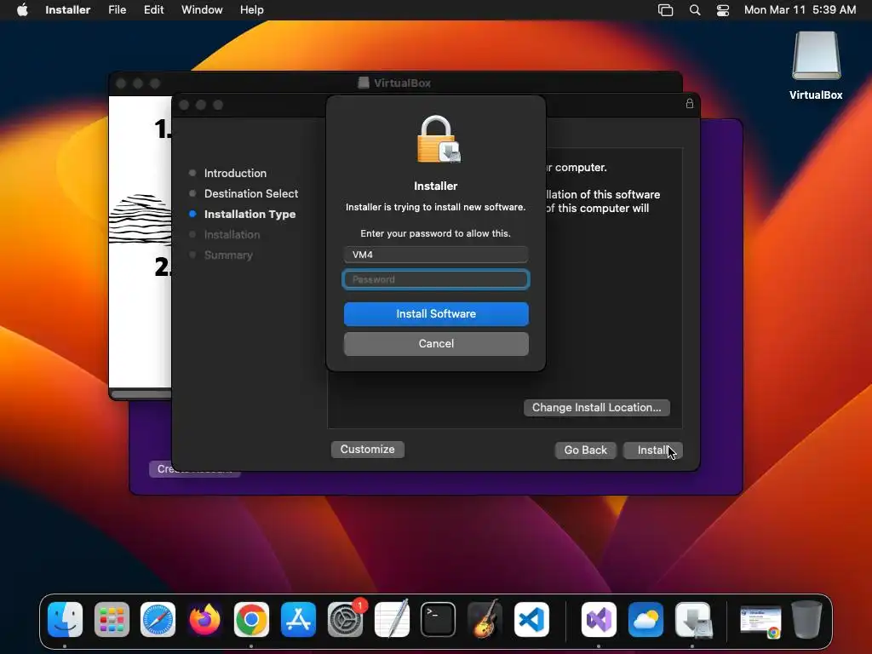Open Firefox from the dock
Viewport: 872px width, 654px height.
point(204,620)
